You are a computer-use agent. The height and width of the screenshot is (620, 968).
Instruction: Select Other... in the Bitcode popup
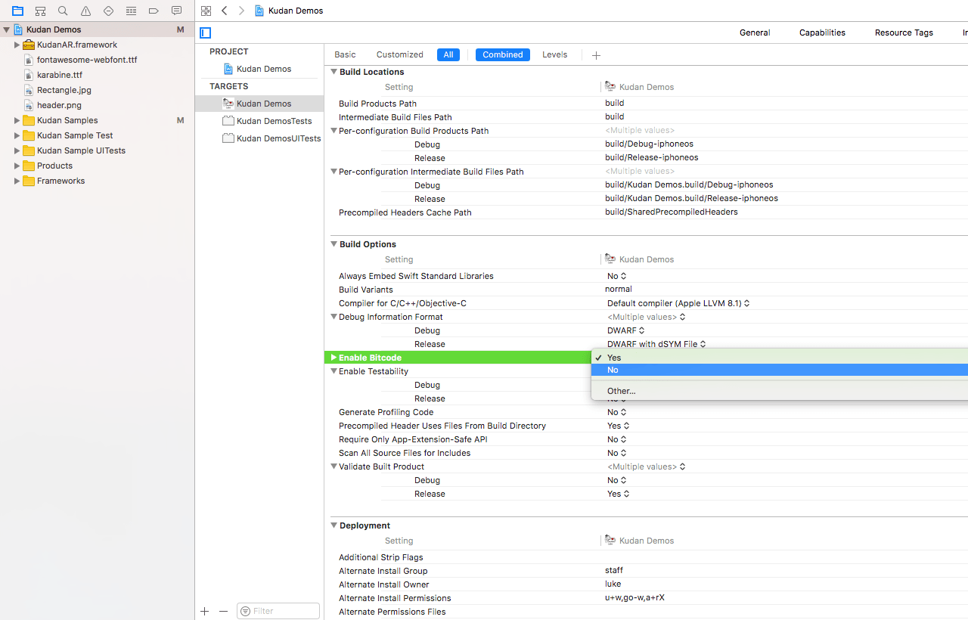tap(621, 390)
